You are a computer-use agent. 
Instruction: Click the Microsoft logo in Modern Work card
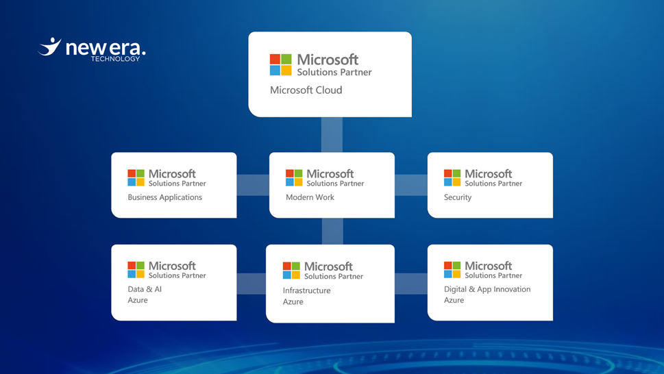pos(294,177)
